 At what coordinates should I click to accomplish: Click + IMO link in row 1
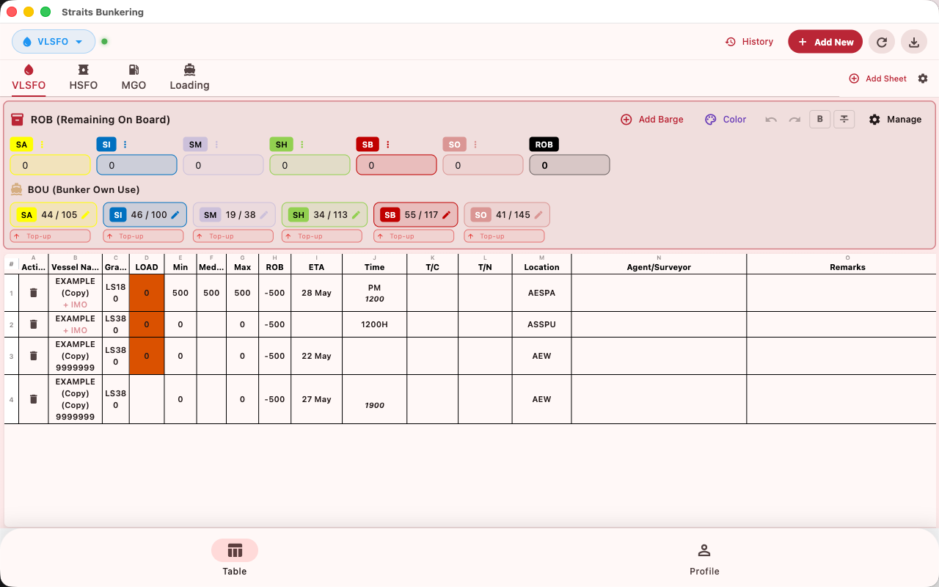click(75, 305)
